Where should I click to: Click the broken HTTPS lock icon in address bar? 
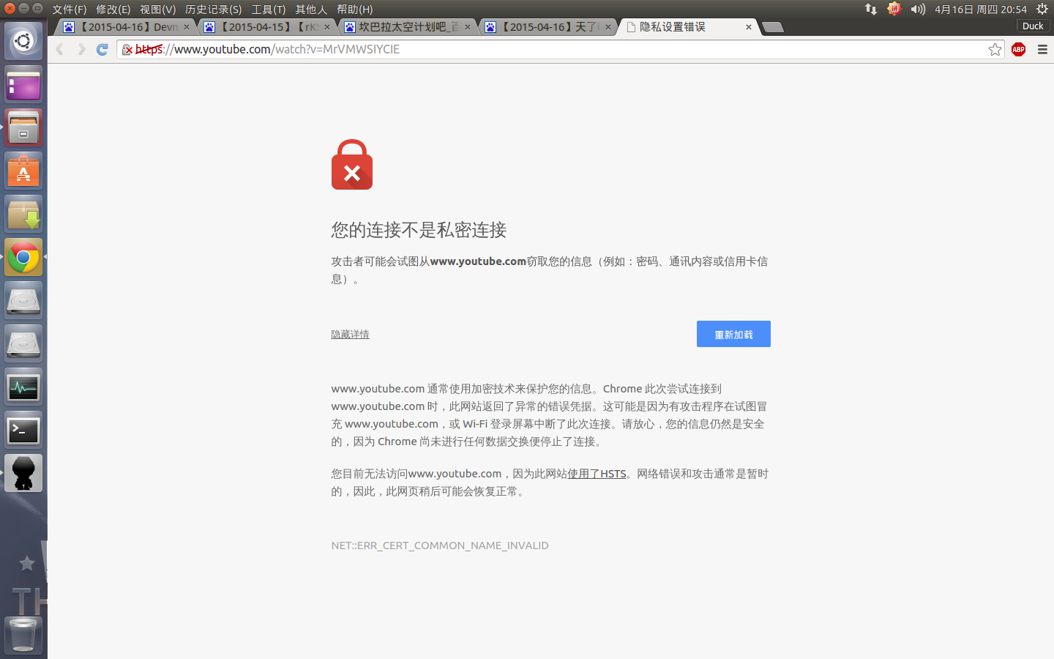tap(127, 50)
